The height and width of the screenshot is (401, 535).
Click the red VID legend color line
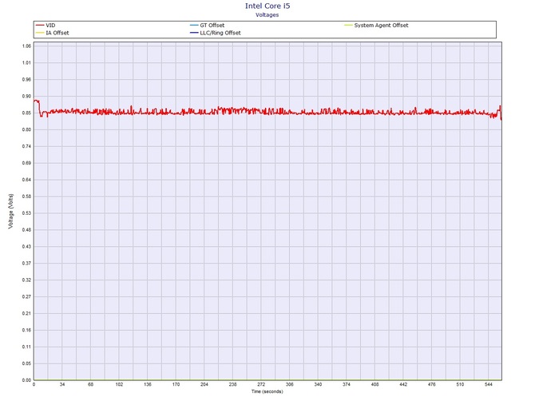click(40, 26)
